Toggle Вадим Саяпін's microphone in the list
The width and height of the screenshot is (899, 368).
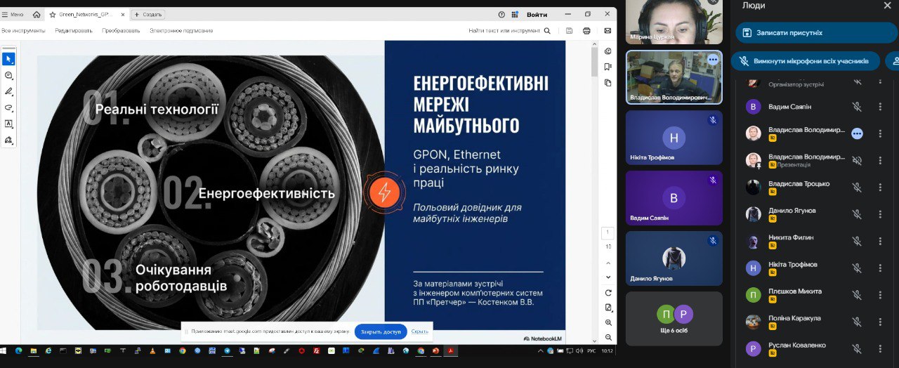(x=857, y=107)
